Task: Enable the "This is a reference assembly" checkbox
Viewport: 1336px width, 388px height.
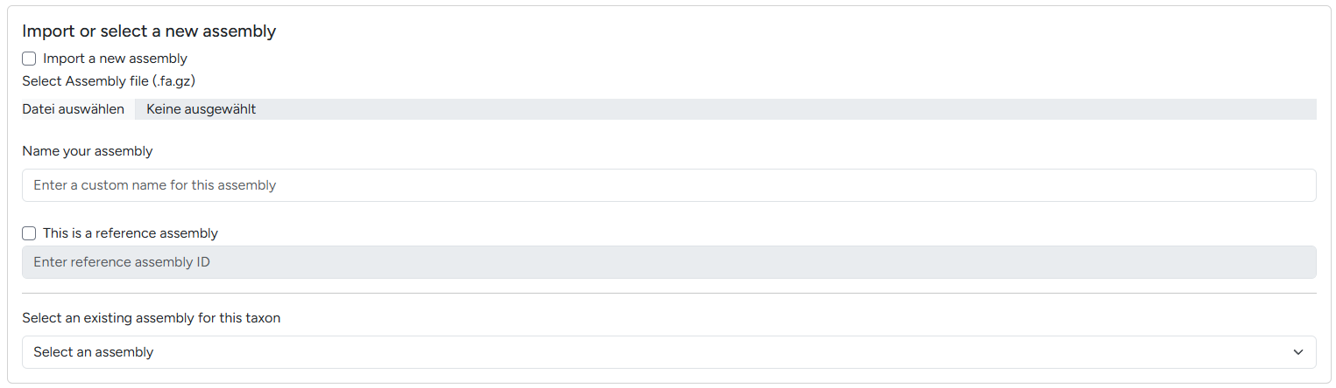Action: pyautogui.click(x=29, y=233)
